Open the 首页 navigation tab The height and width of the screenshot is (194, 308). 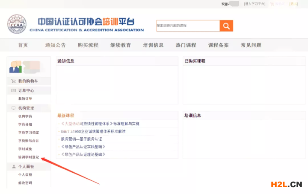pos(23,45)
